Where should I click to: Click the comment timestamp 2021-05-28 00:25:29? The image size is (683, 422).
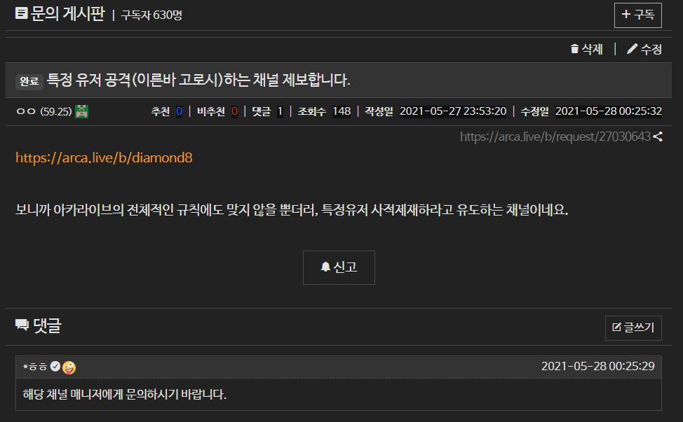pyautogui.click(x=597, y=367)
